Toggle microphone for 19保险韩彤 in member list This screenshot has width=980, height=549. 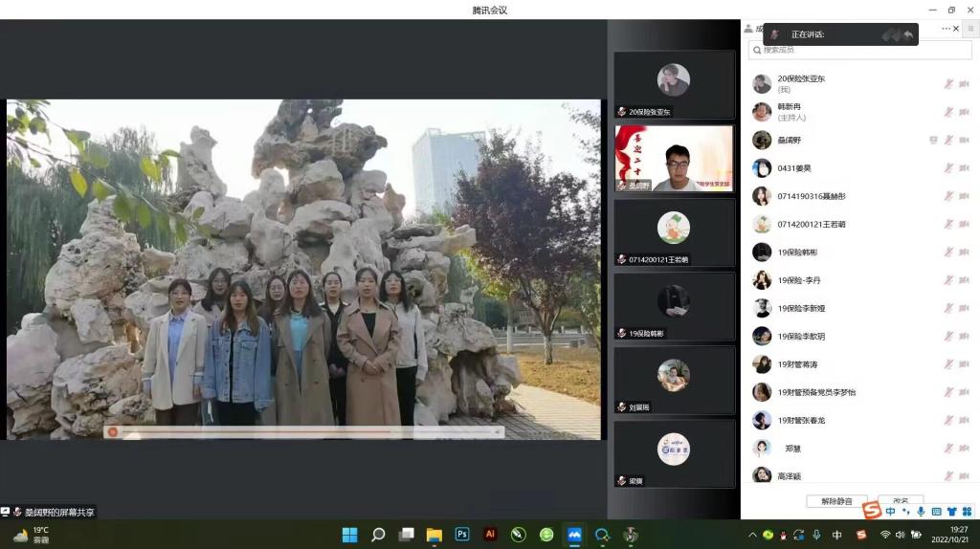949,253
